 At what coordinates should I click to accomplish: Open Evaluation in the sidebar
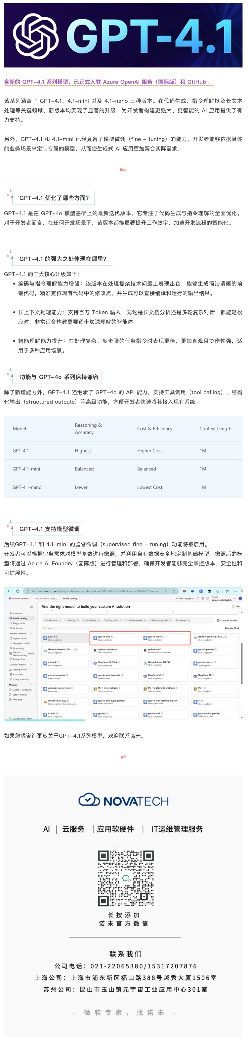[x=16, y=674]
